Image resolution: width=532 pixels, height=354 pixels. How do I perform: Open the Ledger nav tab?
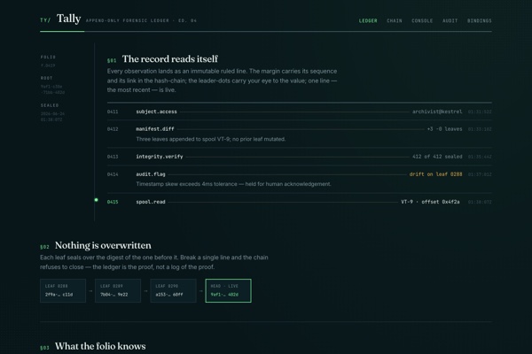click(x=368, y=20)
